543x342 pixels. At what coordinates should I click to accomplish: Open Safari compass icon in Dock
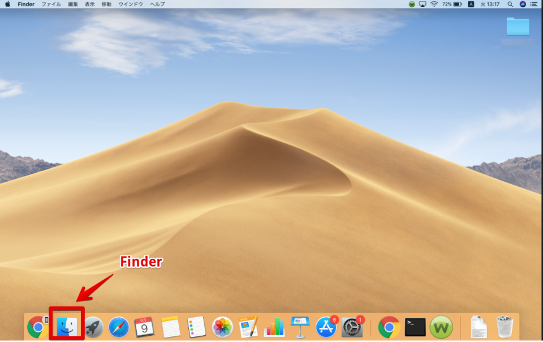coord(119,327)
